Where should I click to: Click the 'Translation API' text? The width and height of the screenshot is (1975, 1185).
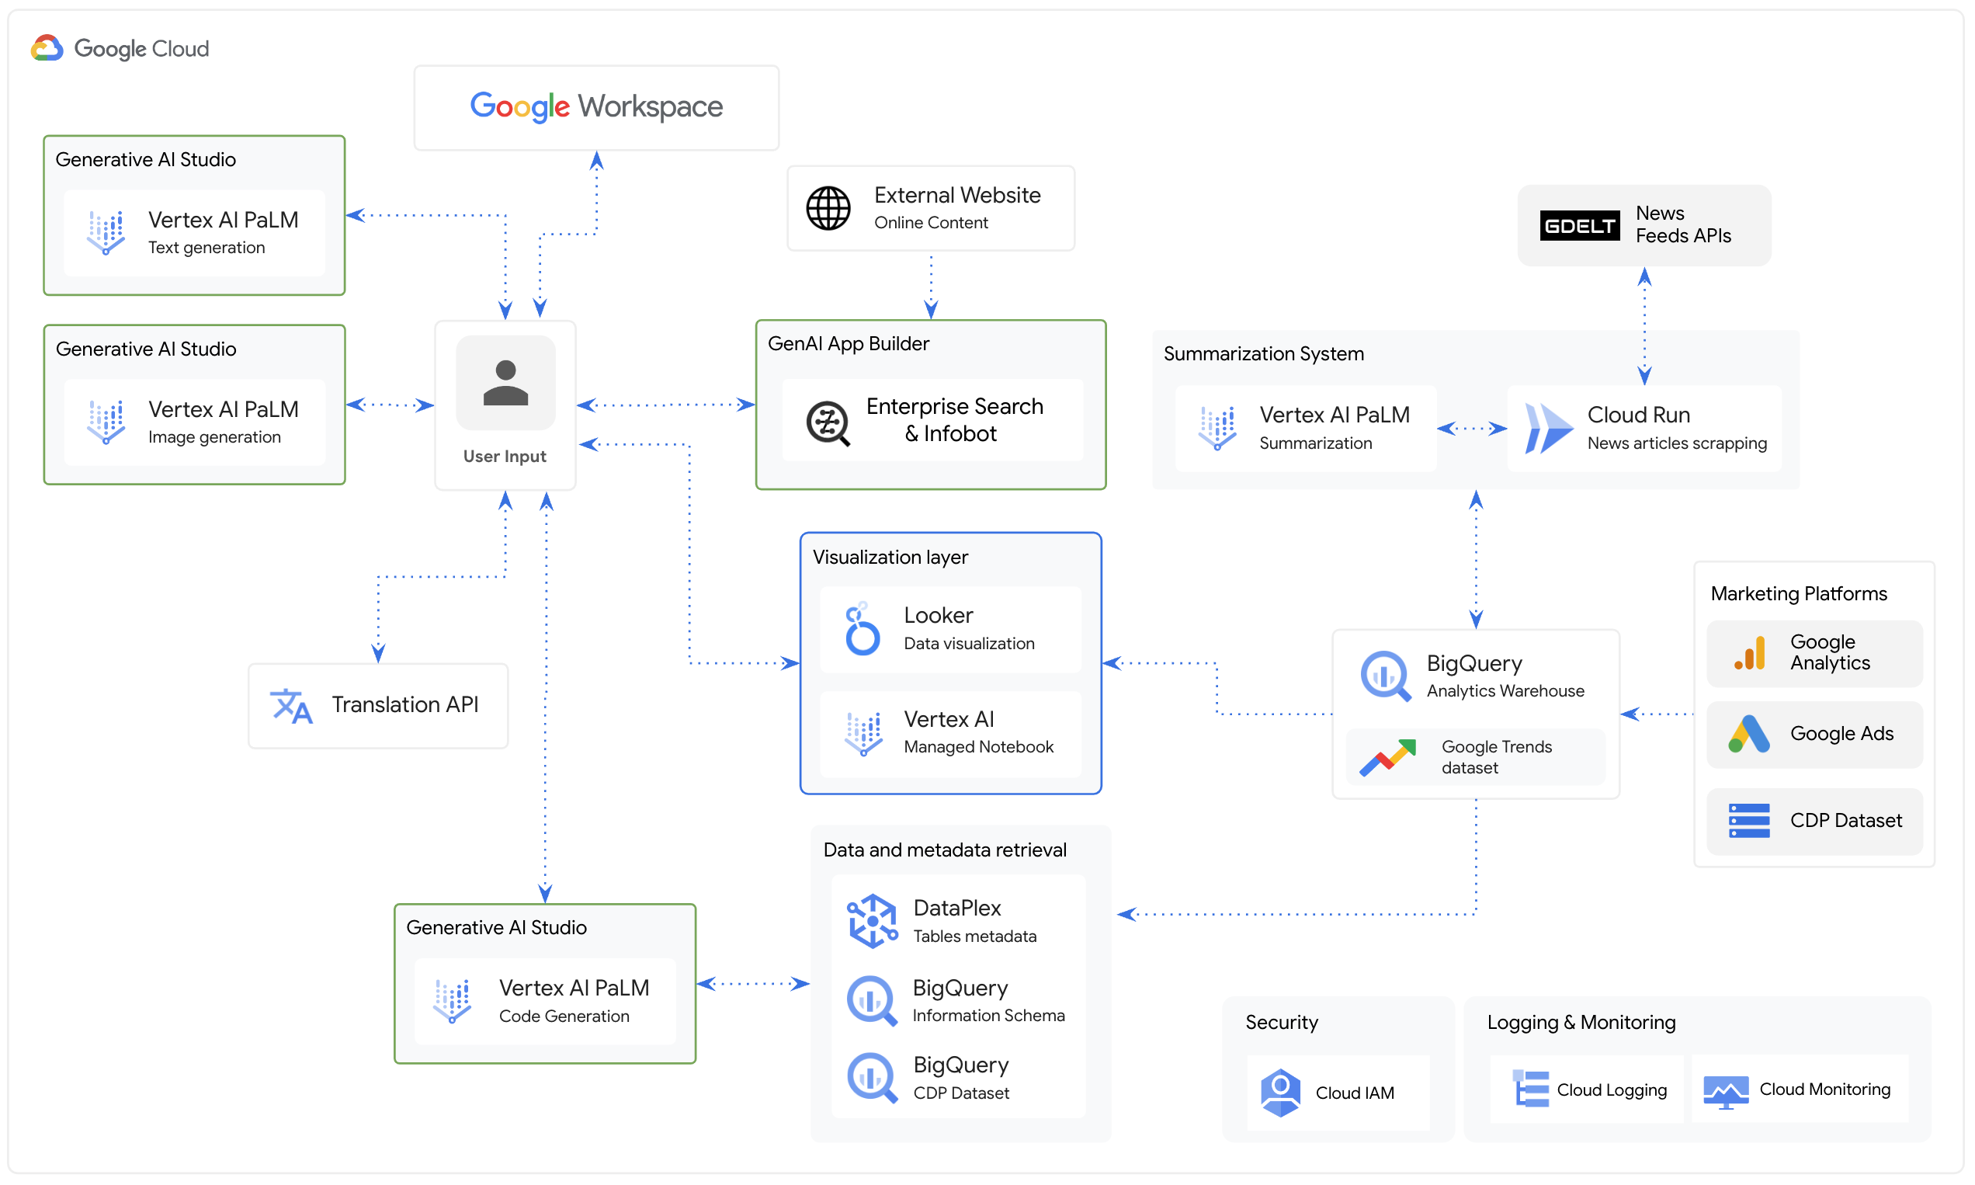point(405,705)
